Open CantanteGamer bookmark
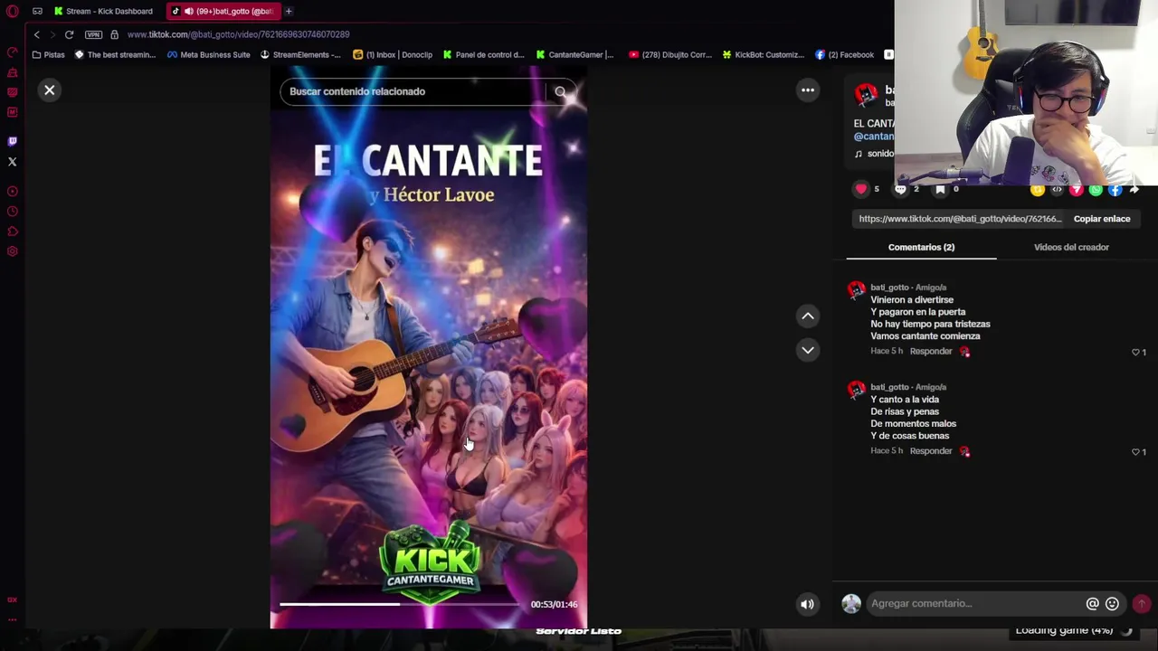 (x=574, y=54)
